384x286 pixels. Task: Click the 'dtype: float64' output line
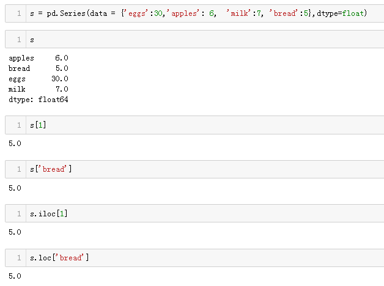click(x=39, y=100)
